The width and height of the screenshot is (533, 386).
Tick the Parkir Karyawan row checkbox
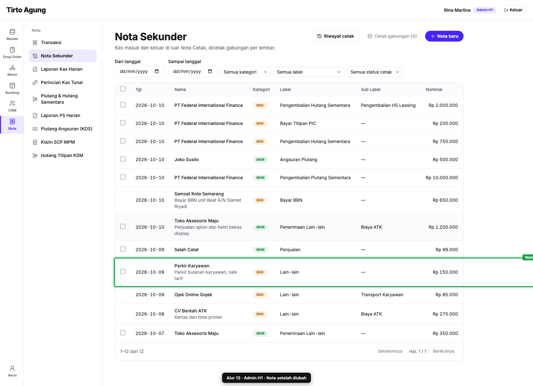coord(123,272)
